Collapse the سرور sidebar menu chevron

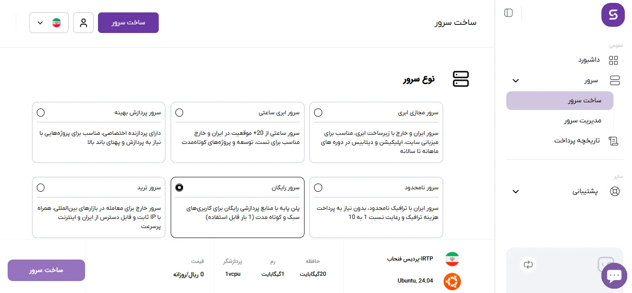pyautogui.click(x=515, y=81)
